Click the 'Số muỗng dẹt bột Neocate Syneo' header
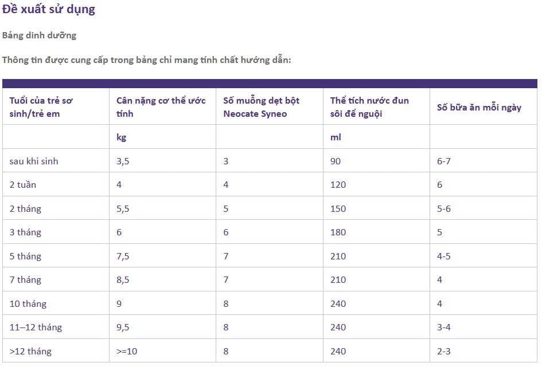542x367 pixels. pos(262,107)
